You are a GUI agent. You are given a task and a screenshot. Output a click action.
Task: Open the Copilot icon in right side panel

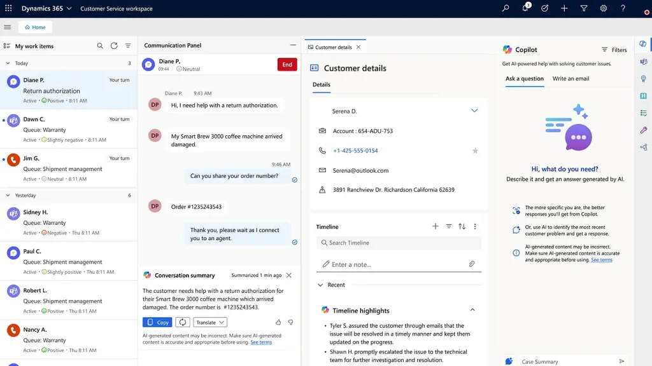click(x=643, y=44)
